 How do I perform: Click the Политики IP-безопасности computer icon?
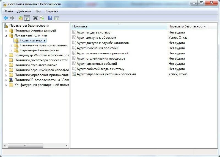coord(11,80)
